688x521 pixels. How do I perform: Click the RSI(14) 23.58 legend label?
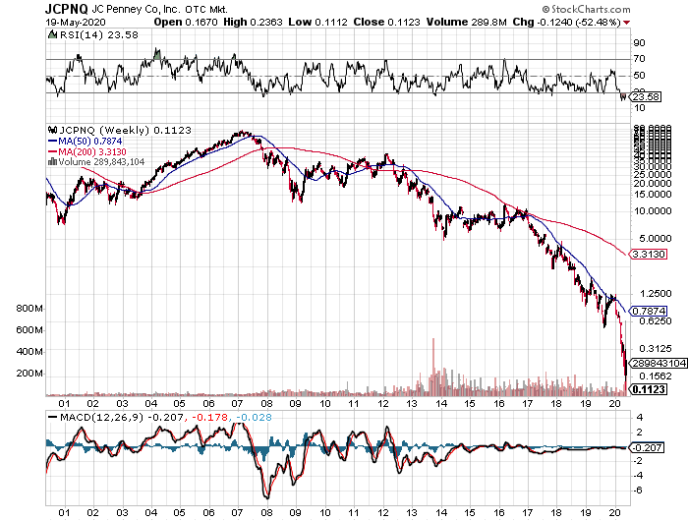98,34
